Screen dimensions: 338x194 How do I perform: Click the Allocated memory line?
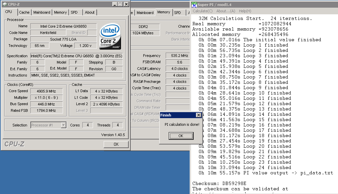tap(240, 34)
